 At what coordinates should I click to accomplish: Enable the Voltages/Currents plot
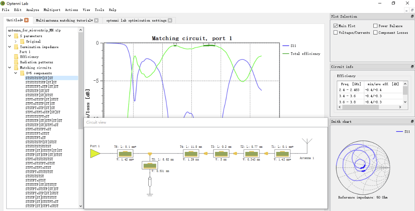(x=335, y=33)
